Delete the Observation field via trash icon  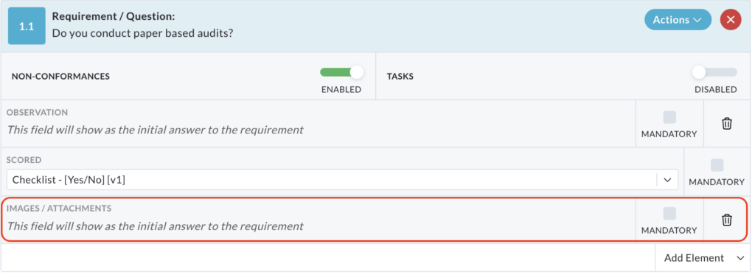(726, 124)
